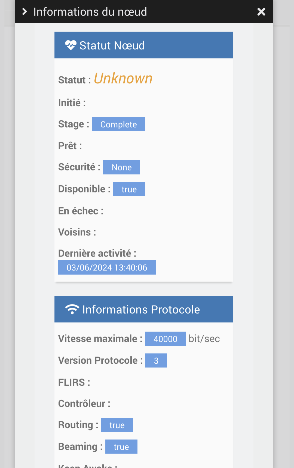This screenshot has width=294, height=468.
Task: Click the Routing true badge
Action: click(x=117, y=425)
